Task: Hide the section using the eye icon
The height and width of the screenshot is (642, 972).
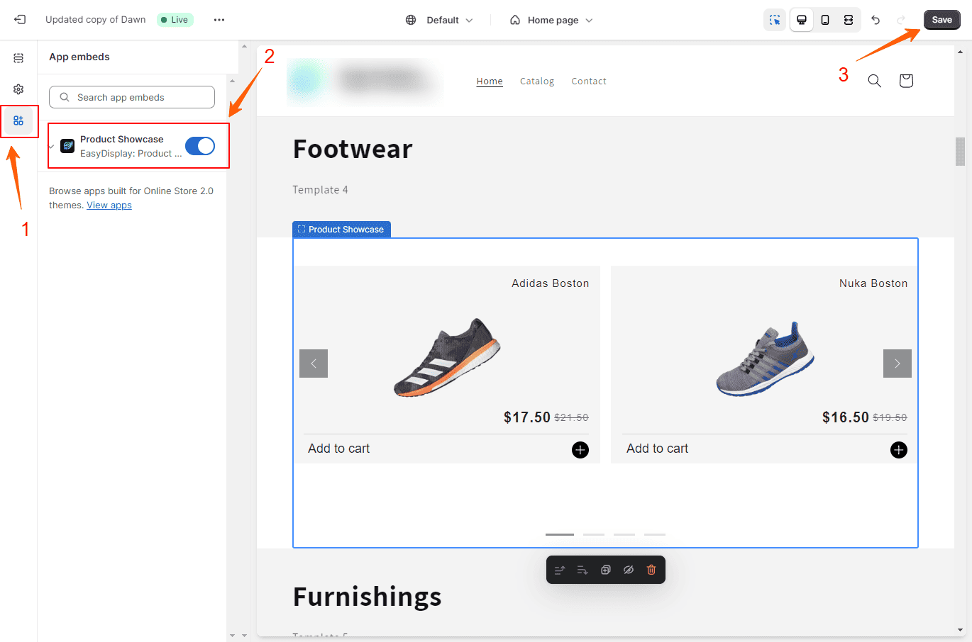Action: pos(629,570)
